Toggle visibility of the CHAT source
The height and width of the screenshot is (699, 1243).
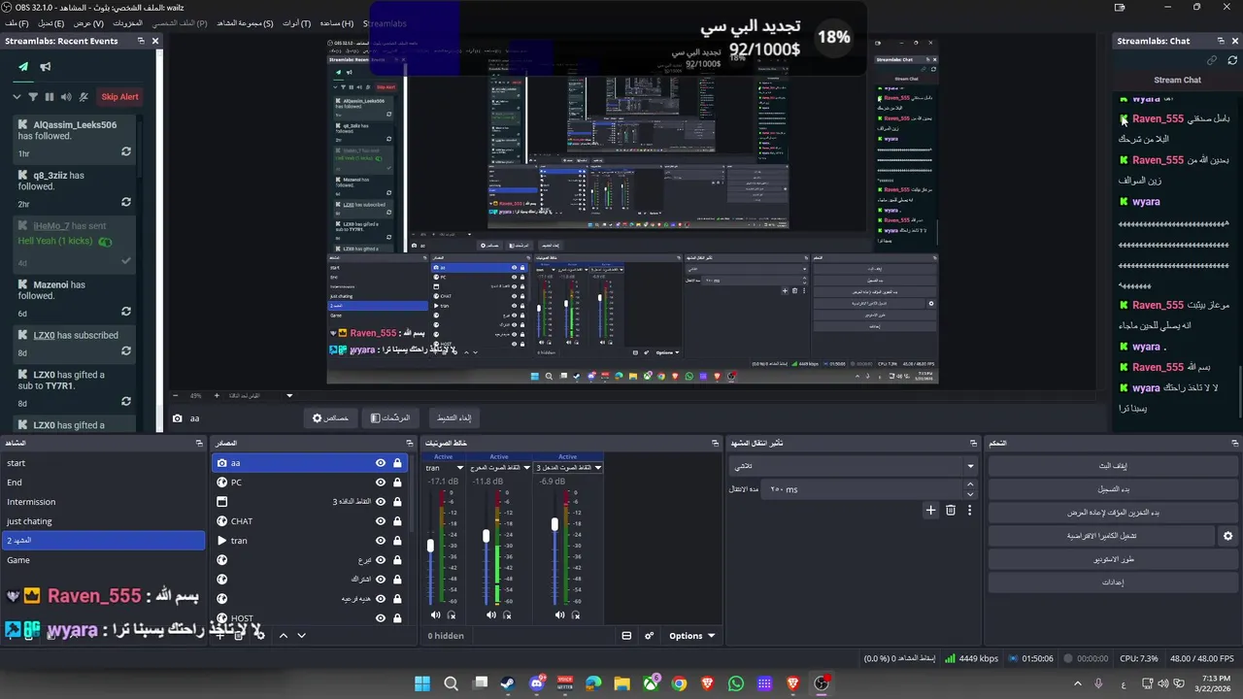point(381,521)
